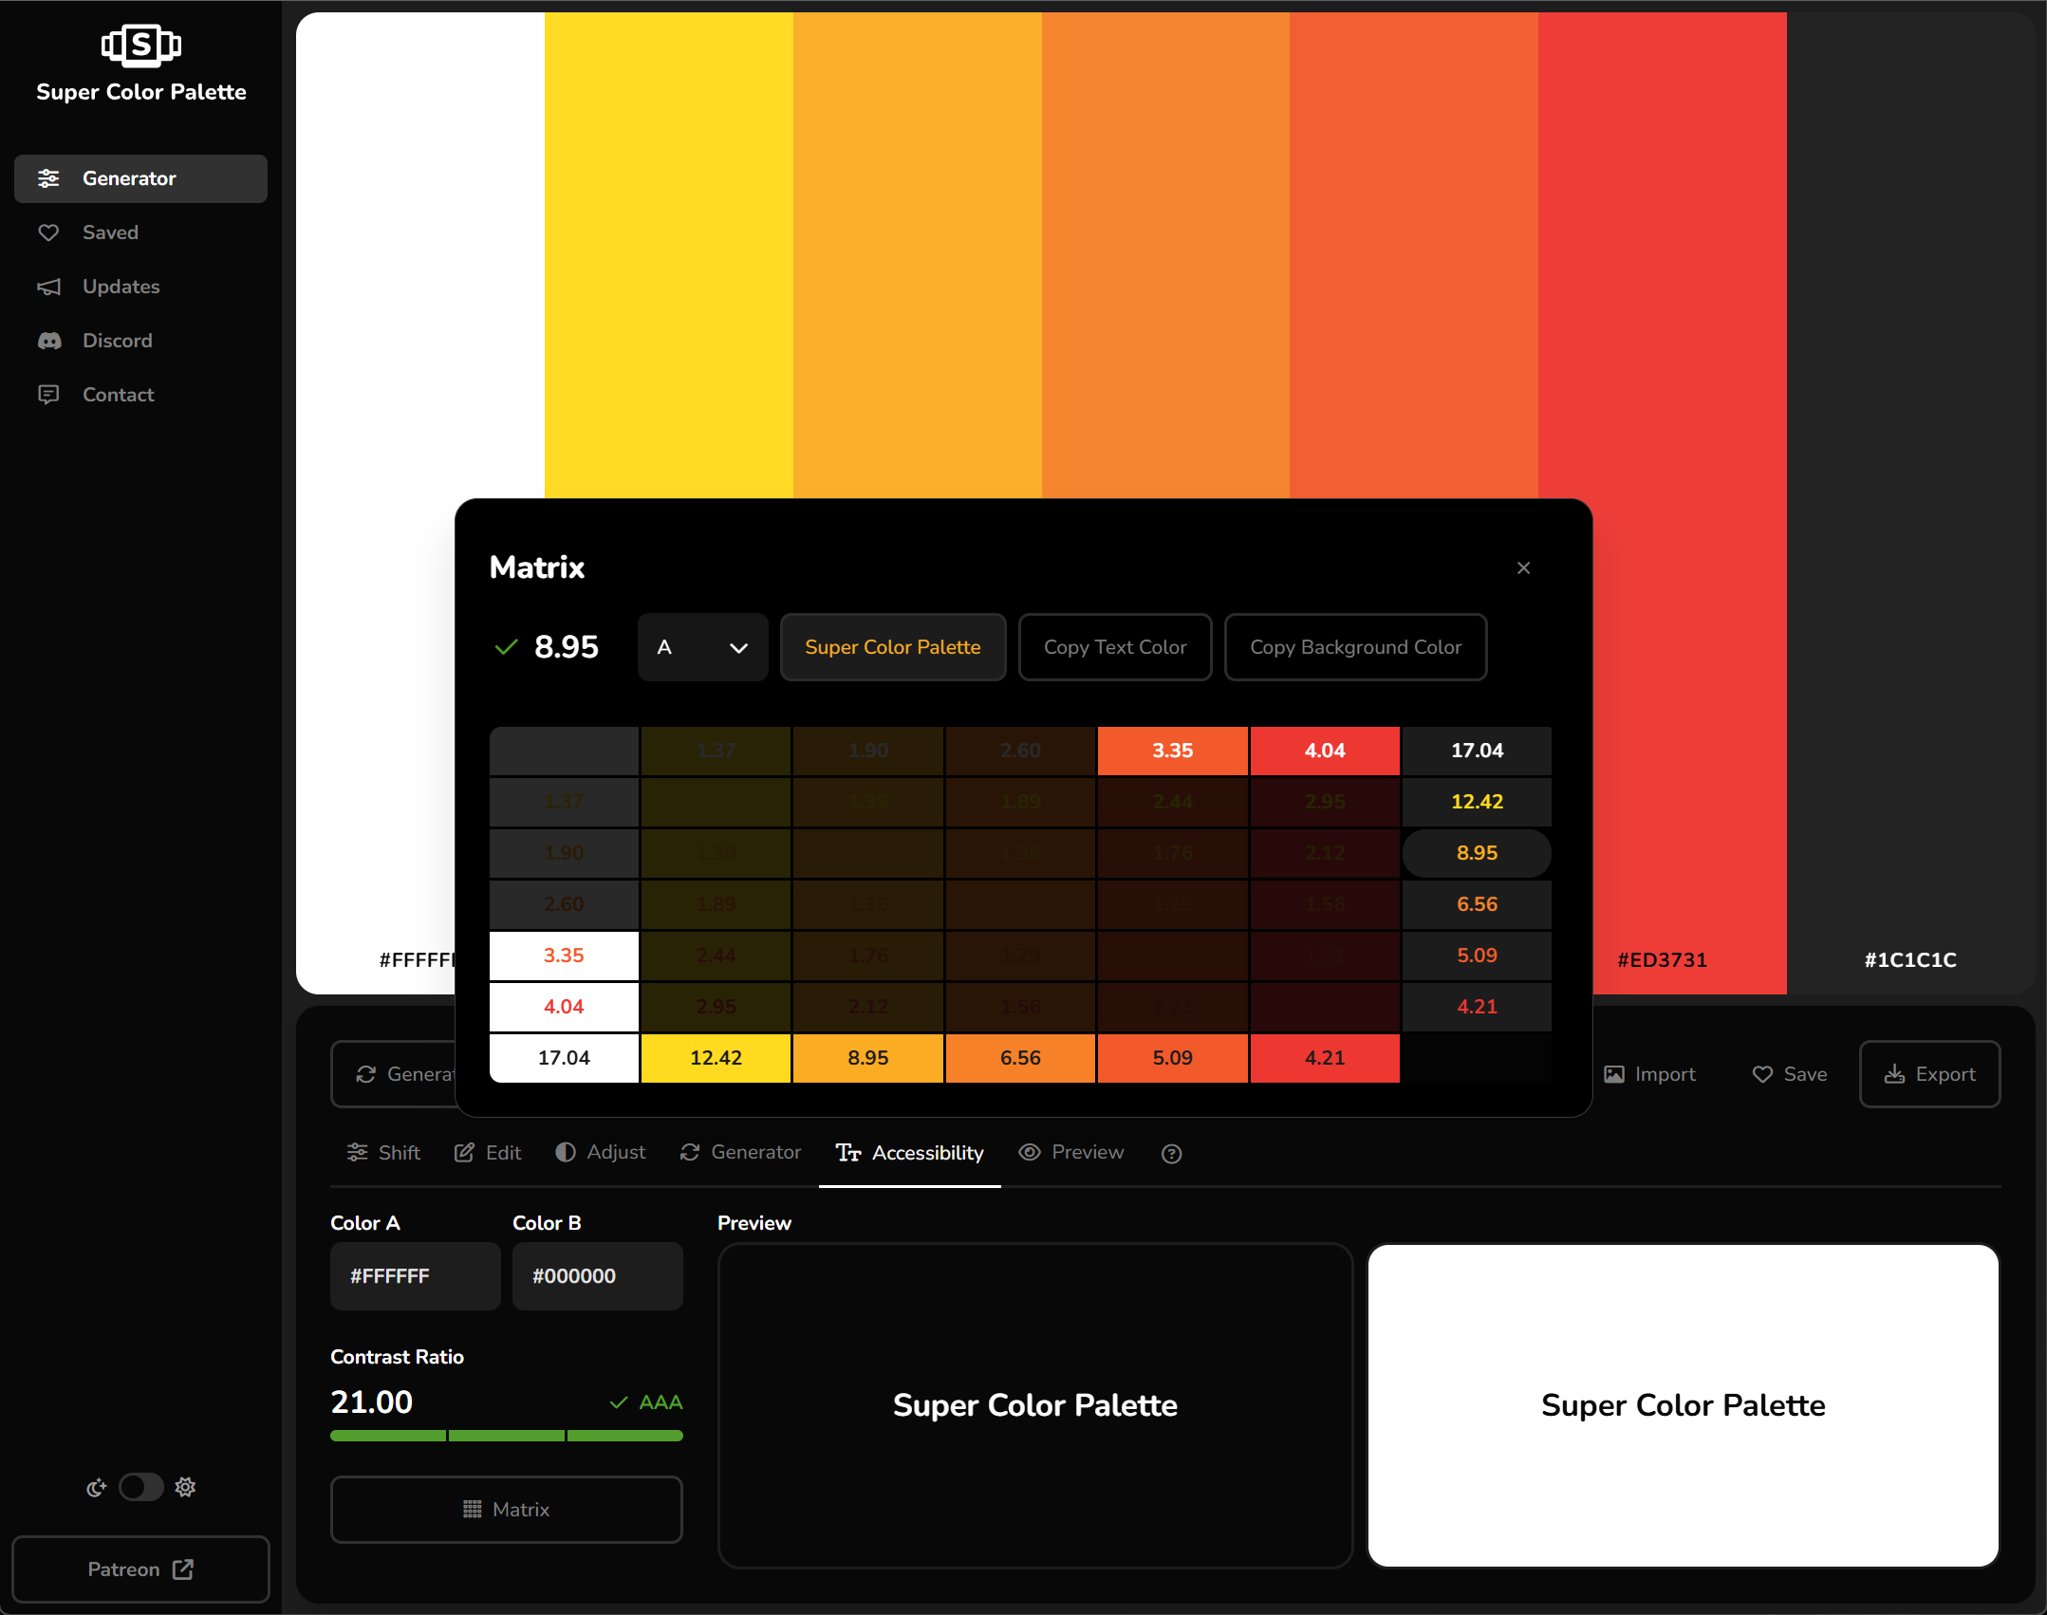Click the megaphone icon next to Updates
2047x1615 pixels.
(x=48, y=287)
